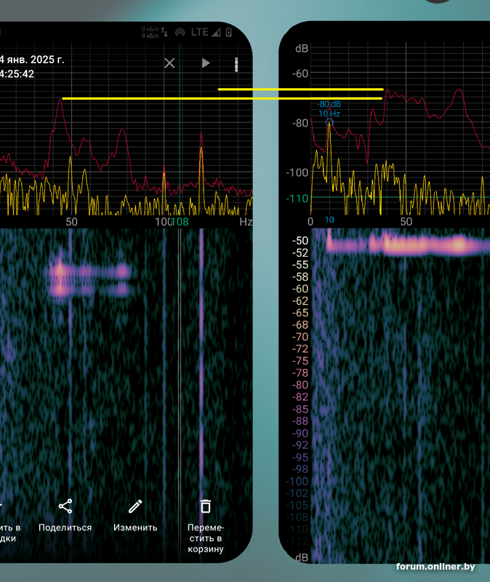Image resolution: width=490 pixels, height=582 pixels.
Task: Click the timestamp ending in 25:42
Action: pyautogui.click(x=17, y=74)
